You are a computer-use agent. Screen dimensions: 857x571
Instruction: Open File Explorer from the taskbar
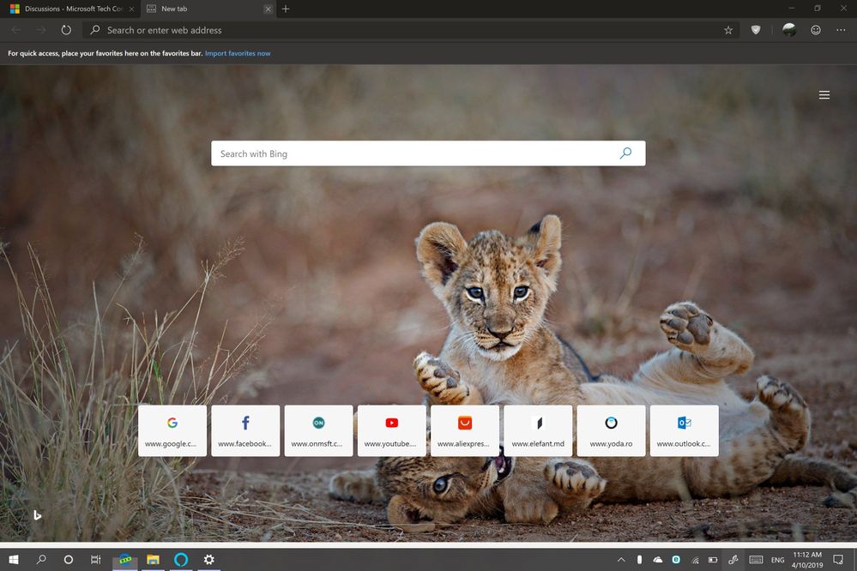[153, 560]
